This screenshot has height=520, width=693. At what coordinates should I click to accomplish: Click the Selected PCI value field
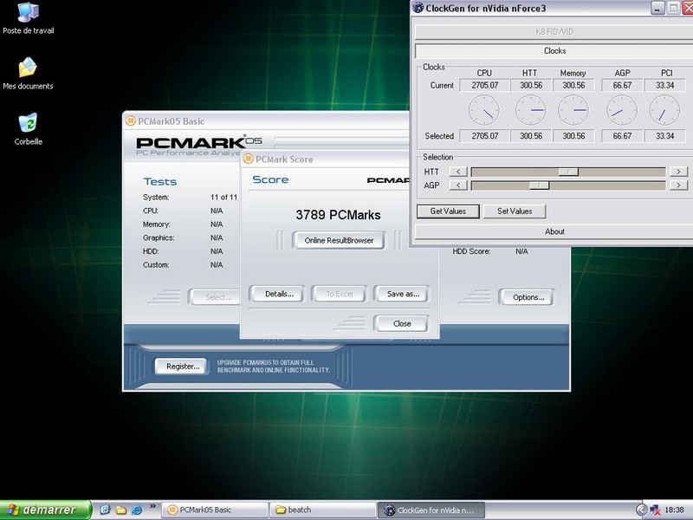664,136
